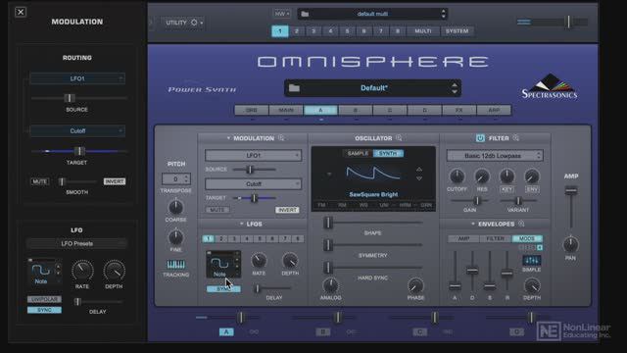Toggle Mute in the side panel Routing

coord(39,181)
